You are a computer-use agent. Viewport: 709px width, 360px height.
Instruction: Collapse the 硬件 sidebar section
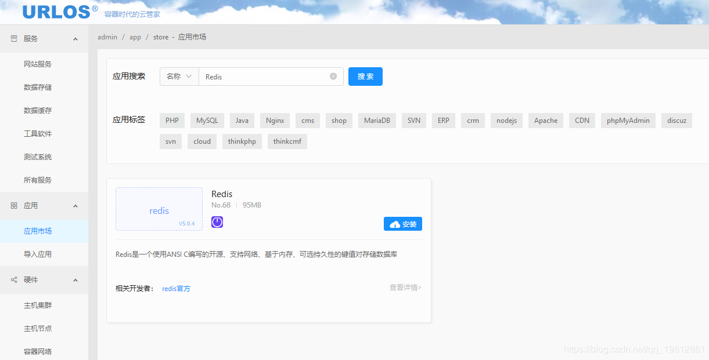(x=74, y=279)
